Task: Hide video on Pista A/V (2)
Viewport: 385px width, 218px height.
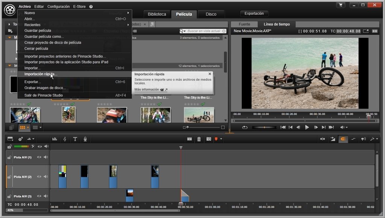Action: (39, 176)
